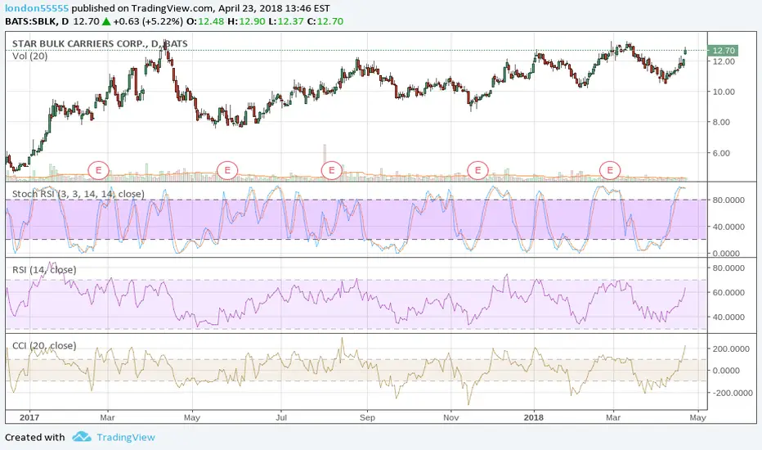Viewport: 762px width, 450px height.
Task: Click the Jul label on time axis
Action: coord(281,417)
